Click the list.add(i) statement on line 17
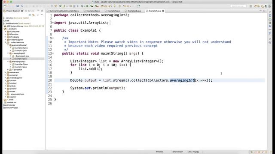Screen dimensions: 275x154 tap(91, 69)
